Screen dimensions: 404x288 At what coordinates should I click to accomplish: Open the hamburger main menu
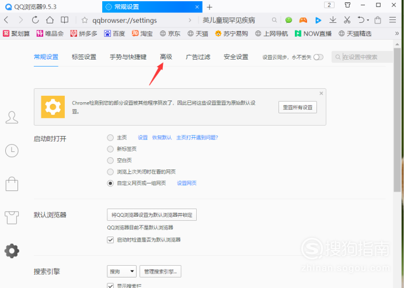[x=392, y=20]
